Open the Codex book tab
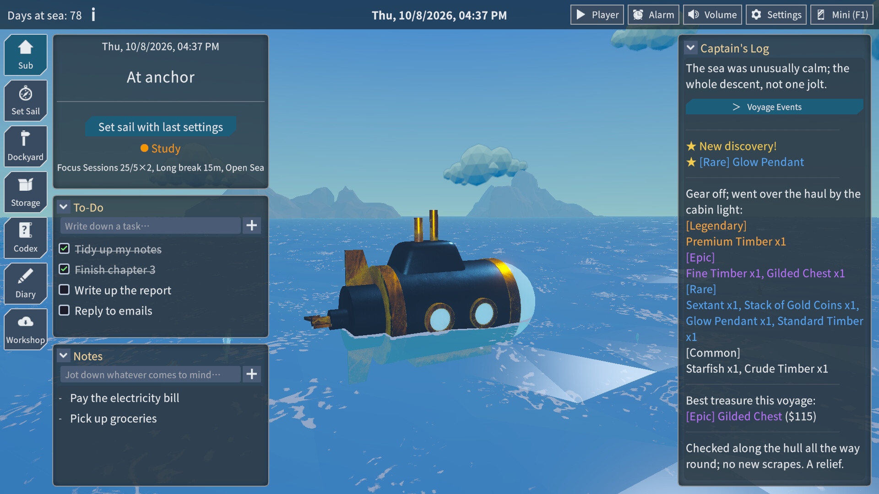The height and width of the screenshot is (494, 879). point(26,238)
